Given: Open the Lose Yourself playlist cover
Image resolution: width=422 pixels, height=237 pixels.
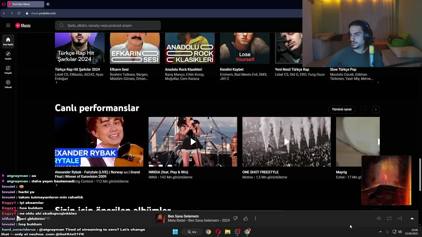Looking at the screenshot, I should click(x=245, y=48).
